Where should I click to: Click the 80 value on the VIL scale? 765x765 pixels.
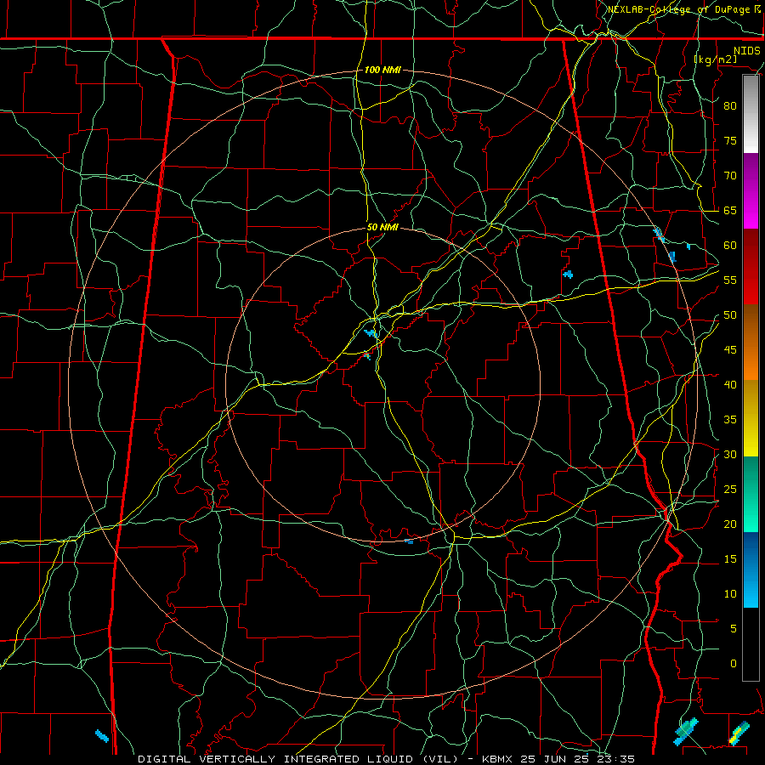(x=730, y=106)
